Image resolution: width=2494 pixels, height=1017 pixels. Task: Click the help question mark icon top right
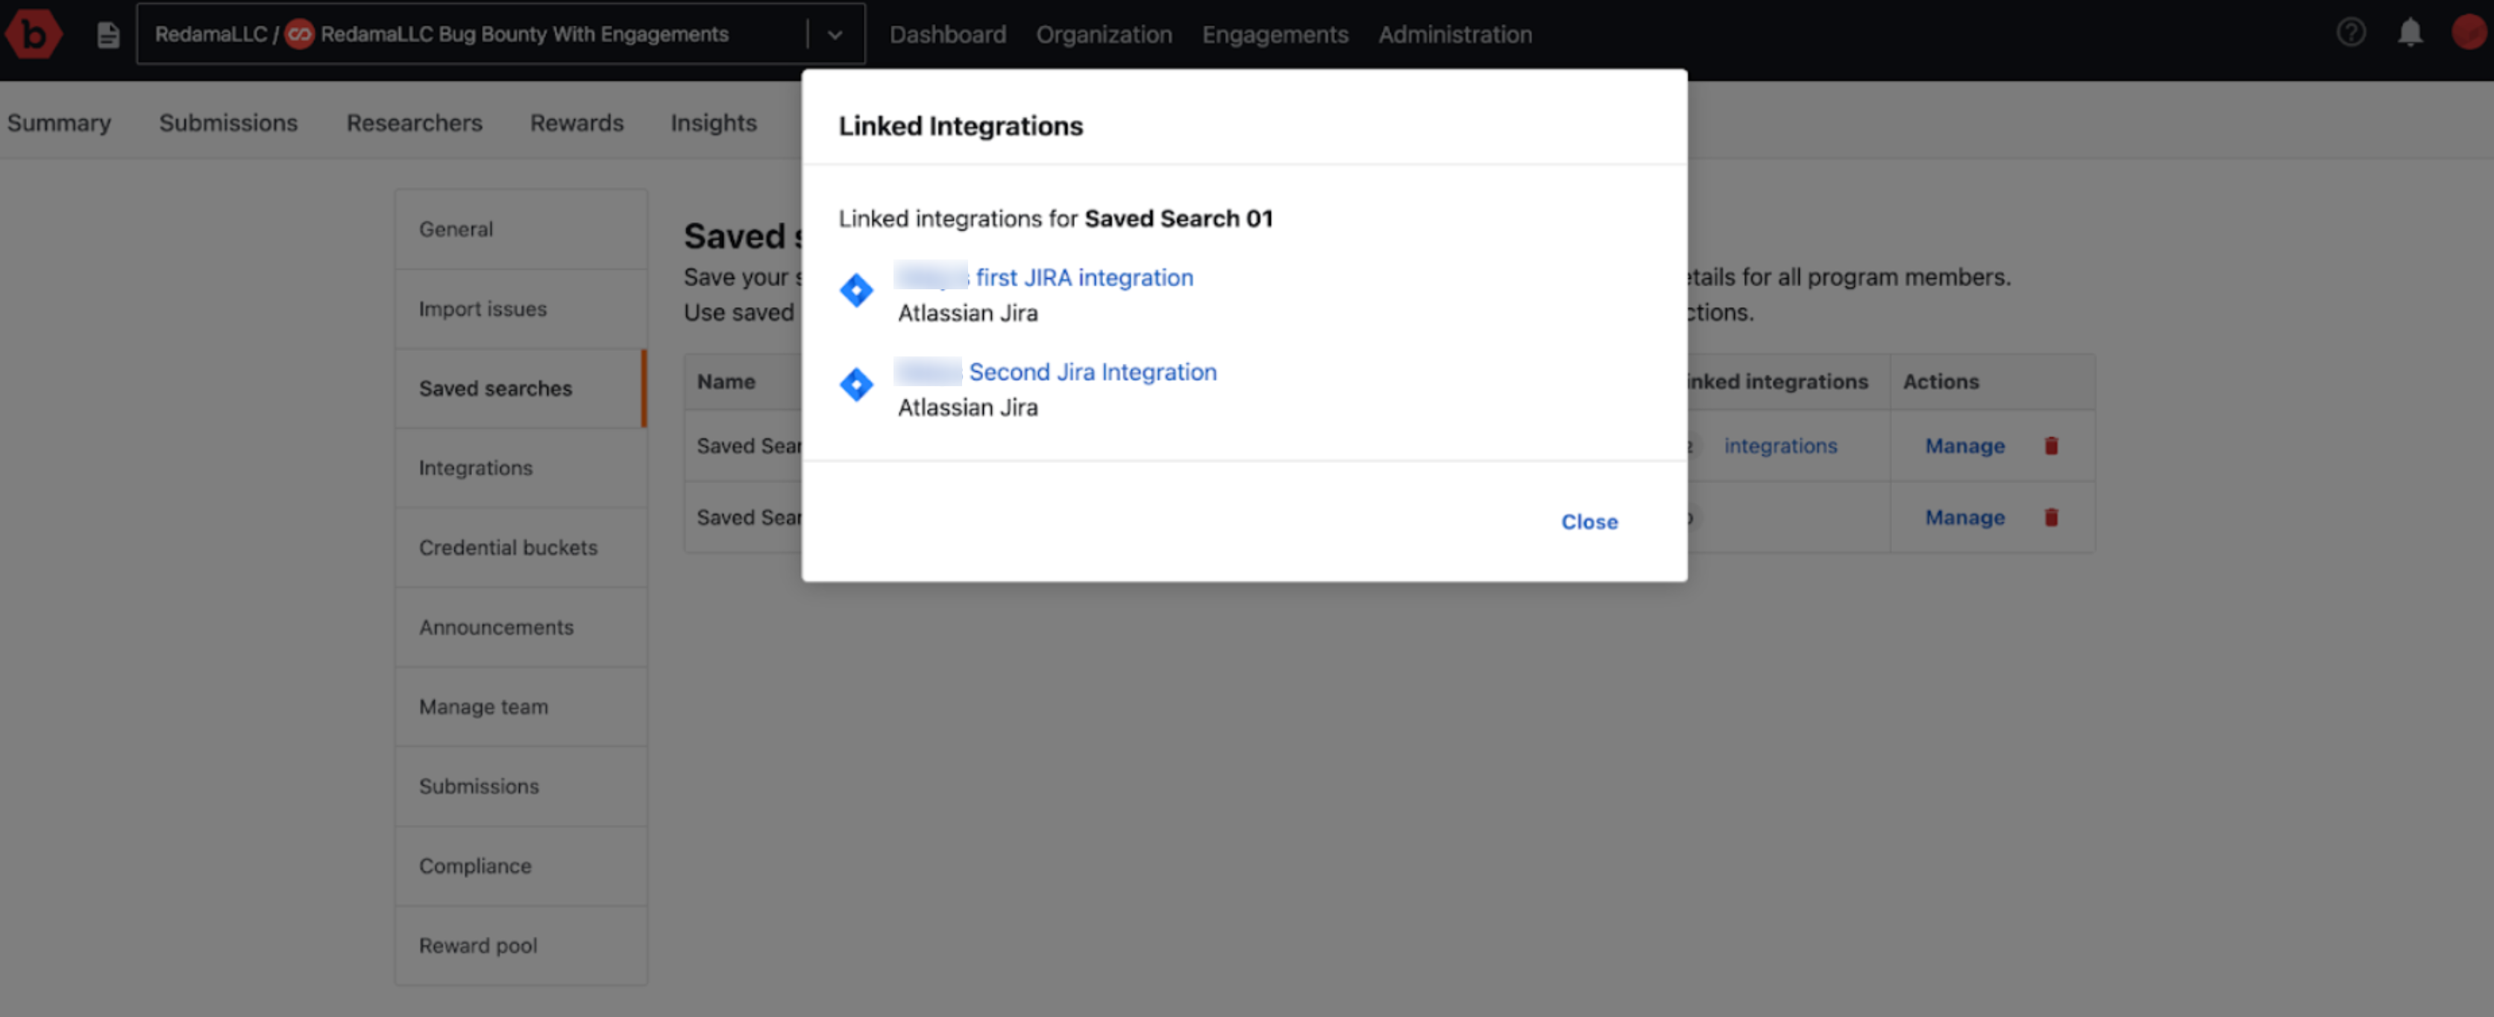click(x=2351, y=32)
